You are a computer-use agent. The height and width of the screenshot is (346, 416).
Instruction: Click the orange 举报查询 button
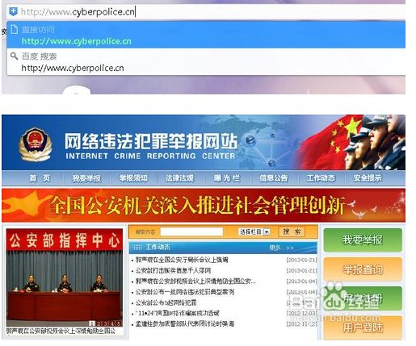click(363, 269)
